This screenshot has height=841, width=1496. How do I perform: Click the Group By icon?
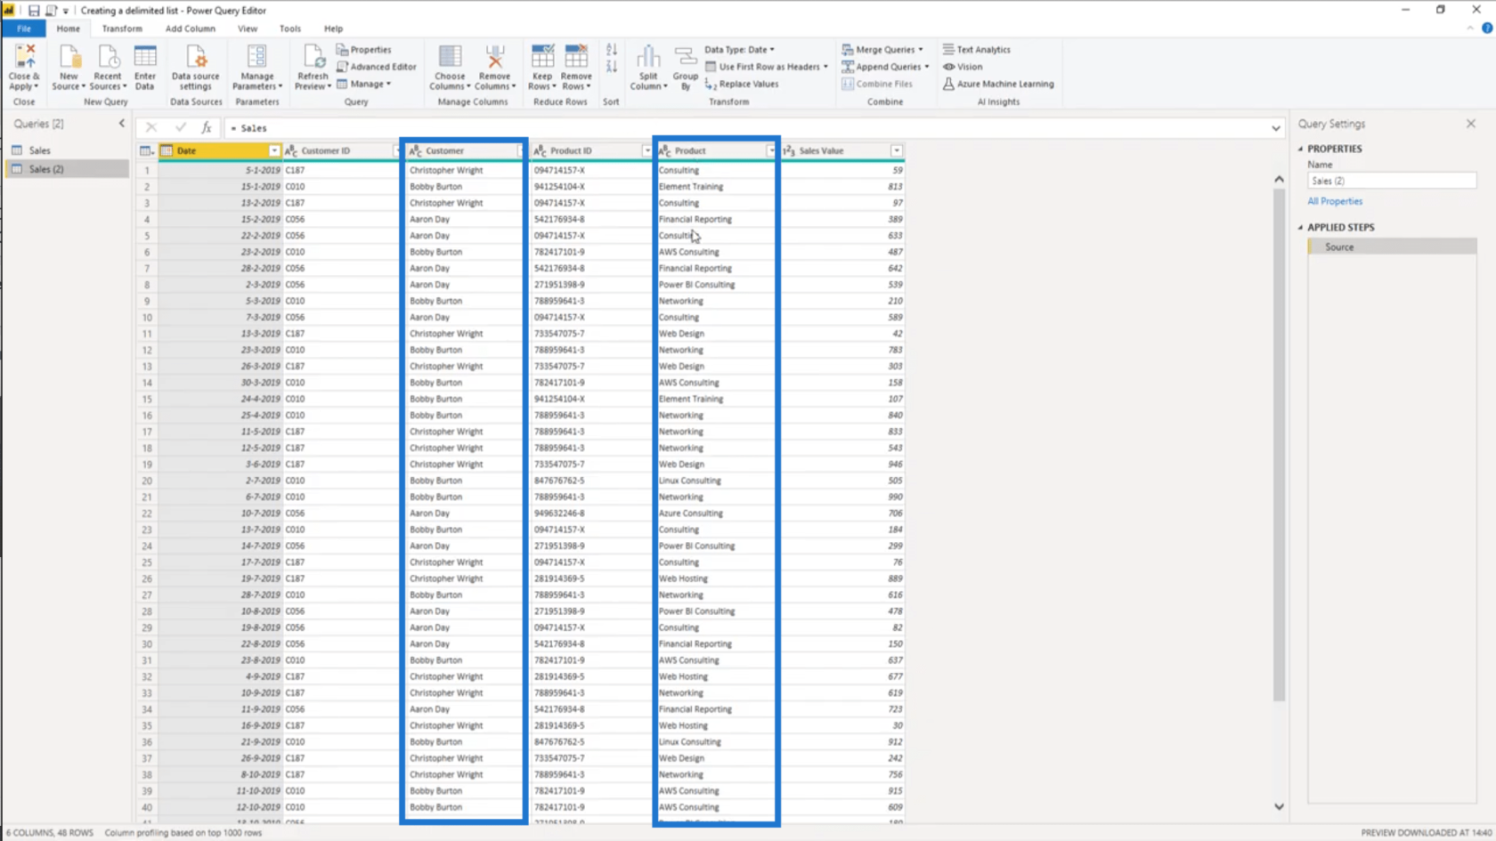click(x=686, y=57)
